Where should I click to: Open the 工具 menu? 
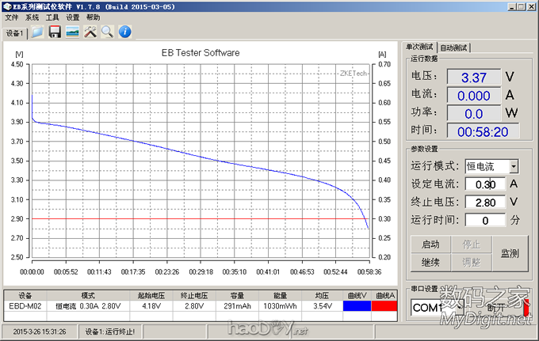point(52,17)
